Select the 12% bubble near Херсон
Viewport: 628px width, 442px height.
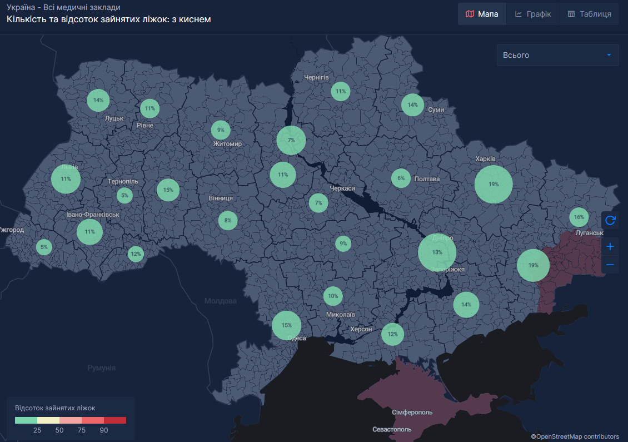point(392,334)
